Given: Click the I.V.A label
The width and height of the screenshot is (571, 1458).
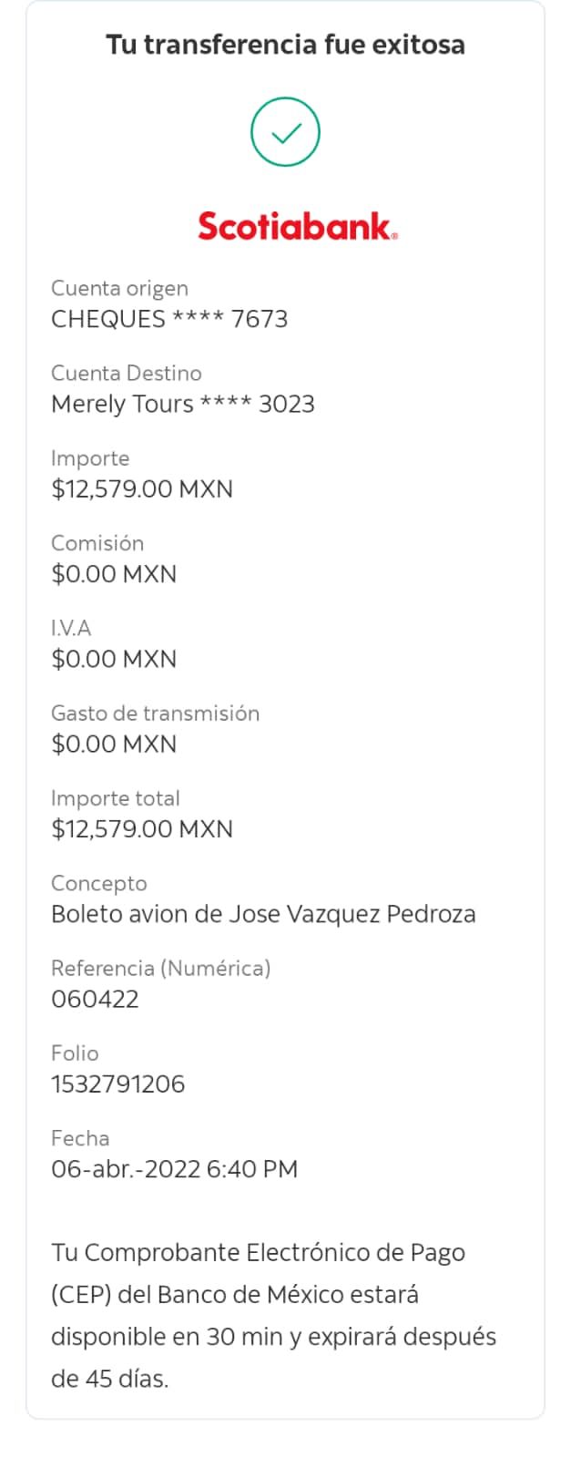Looking at the screenshot, I should pyautogui.click(x=71, y=628).
